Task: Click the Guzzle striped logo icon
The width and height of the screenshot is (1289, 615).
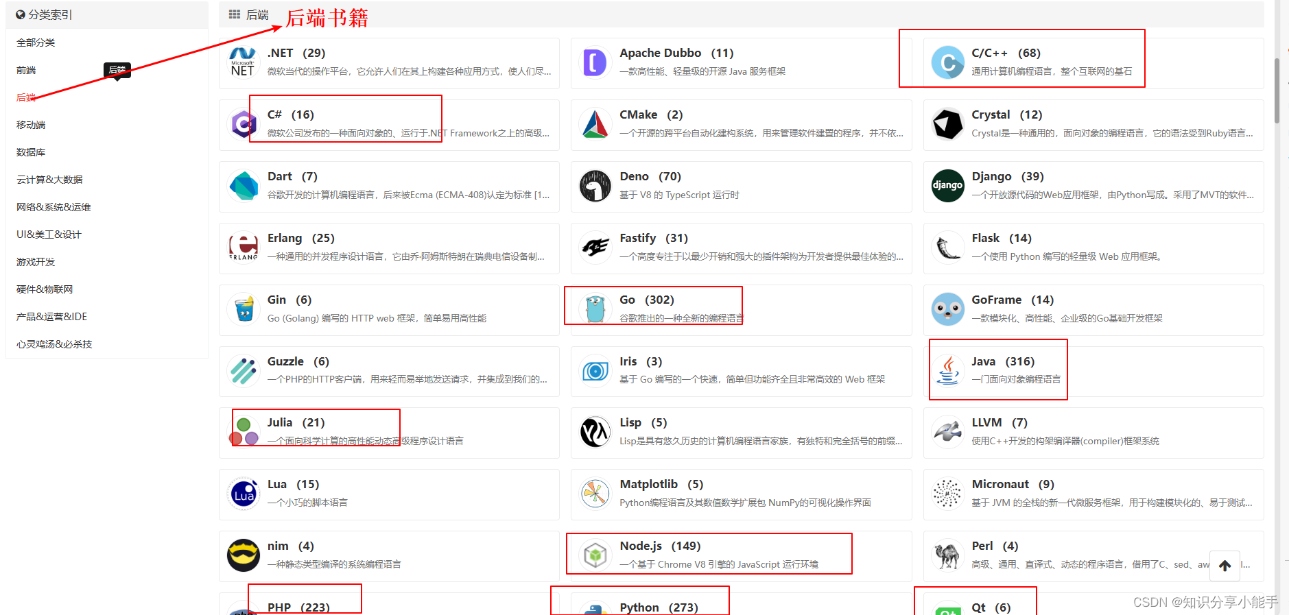Action: tap(243, 371)
